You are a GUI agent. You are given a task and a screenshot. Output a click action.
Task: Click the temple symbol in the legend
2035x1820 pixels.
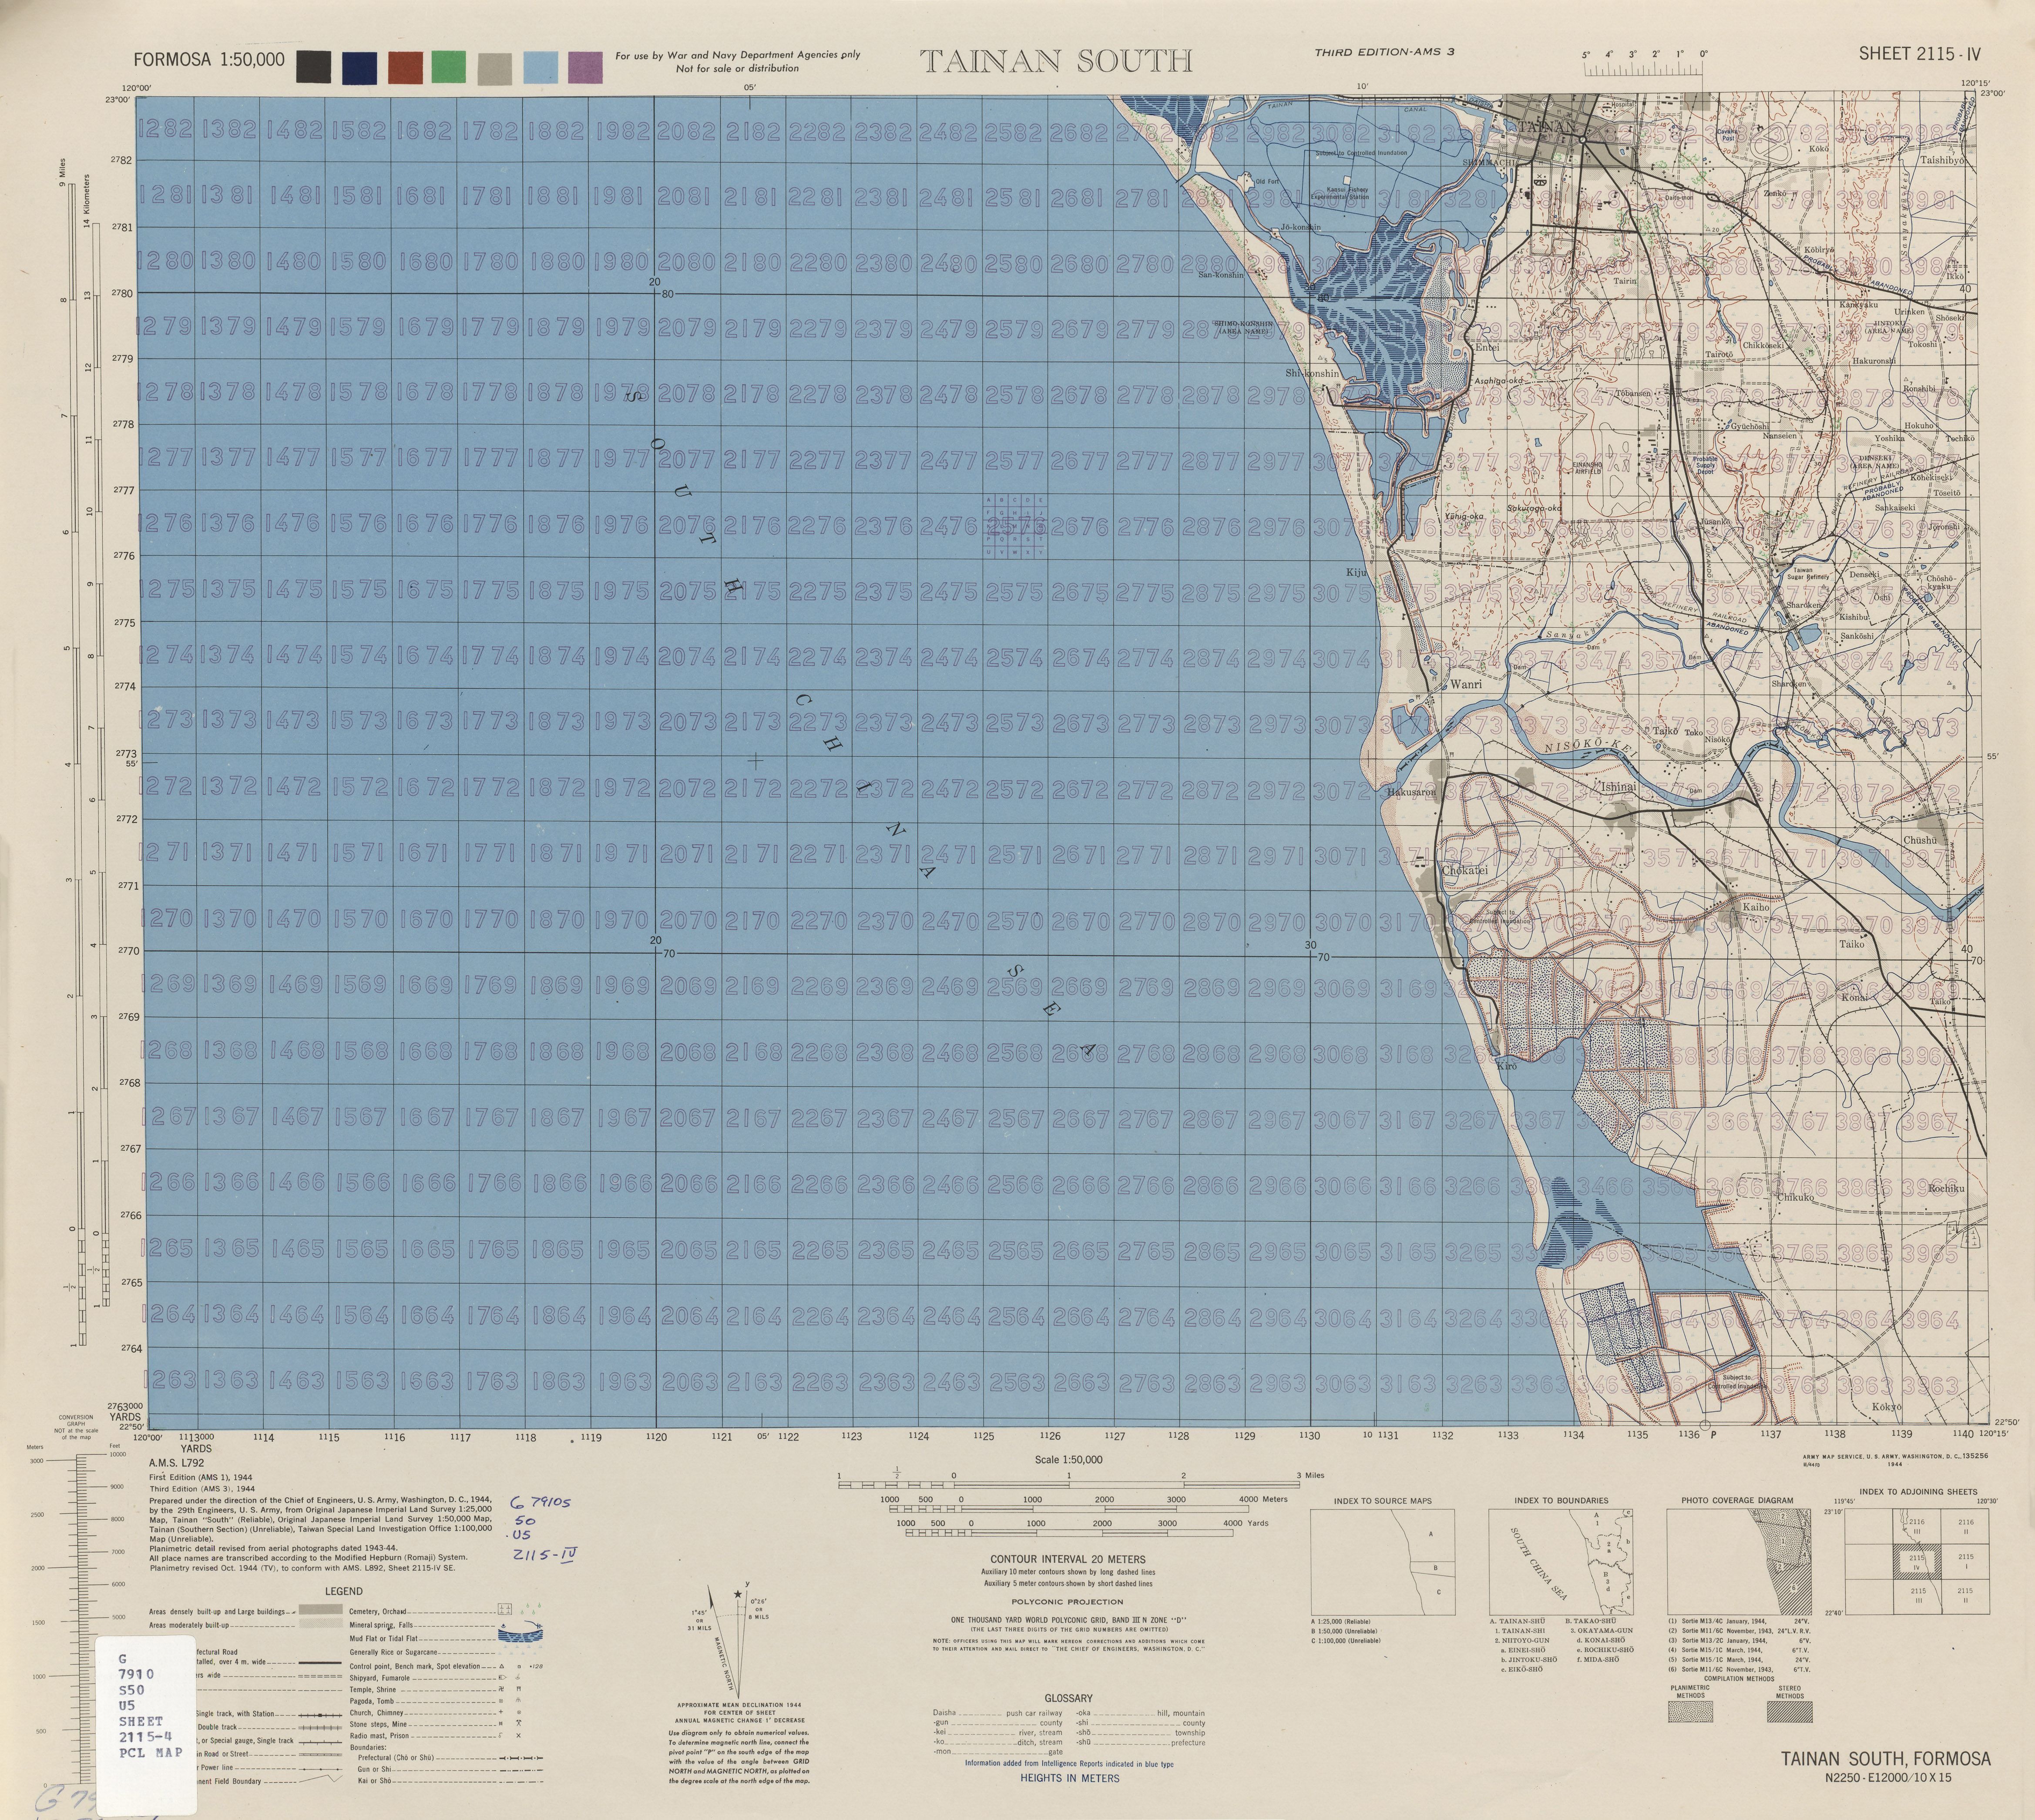tap(501, 1689)
